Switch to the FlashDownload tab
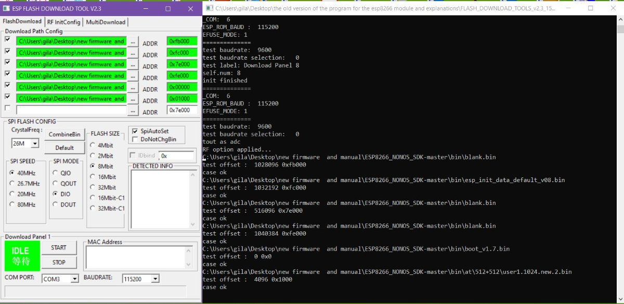624x304 pixels. pyautogui.click(x=22, y=21)
